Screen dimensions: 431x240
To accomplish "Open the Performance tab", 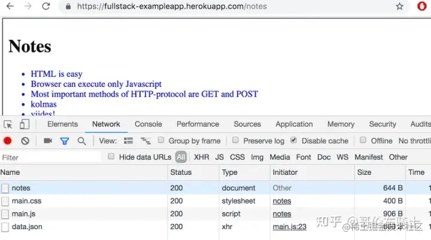I will (x=198, y=124).
